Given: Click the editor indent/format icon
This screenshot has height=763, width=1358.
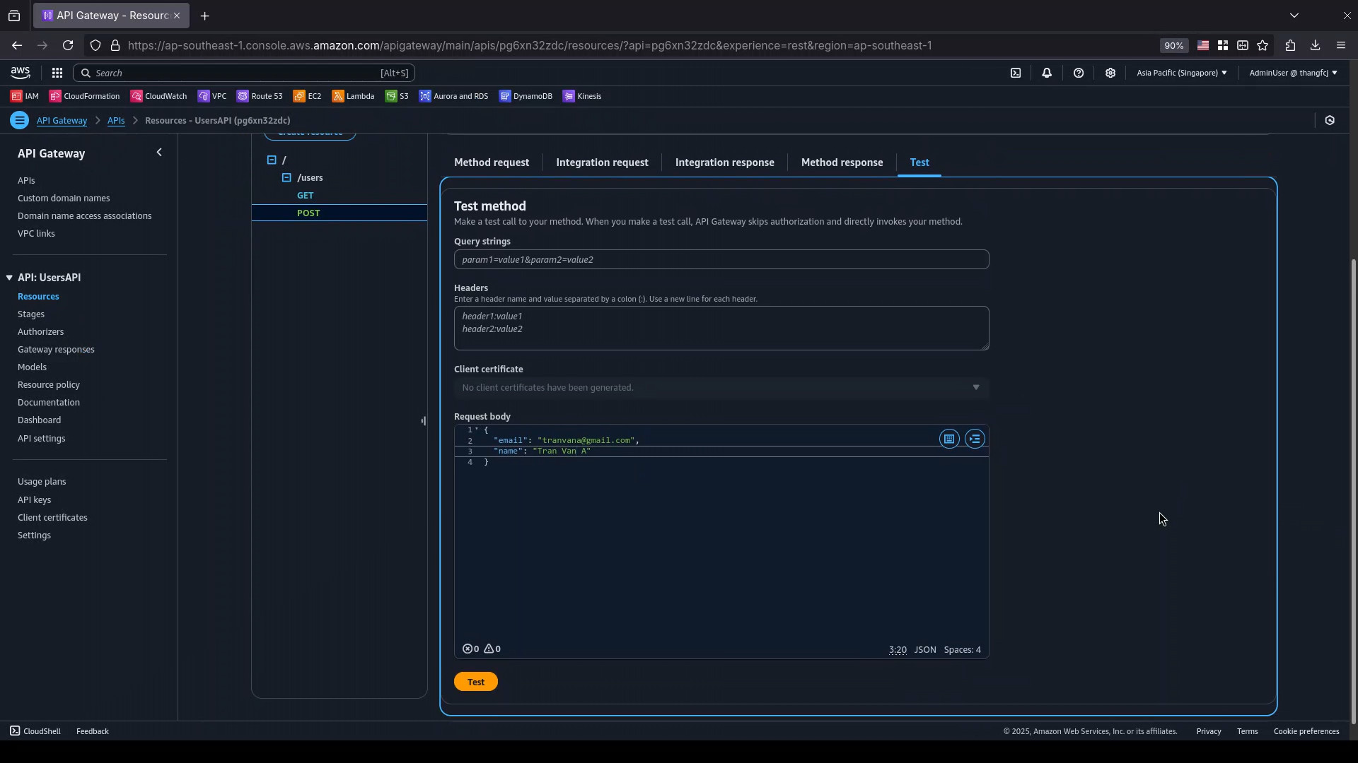Looking at the screenshot, I should (975, 439).
